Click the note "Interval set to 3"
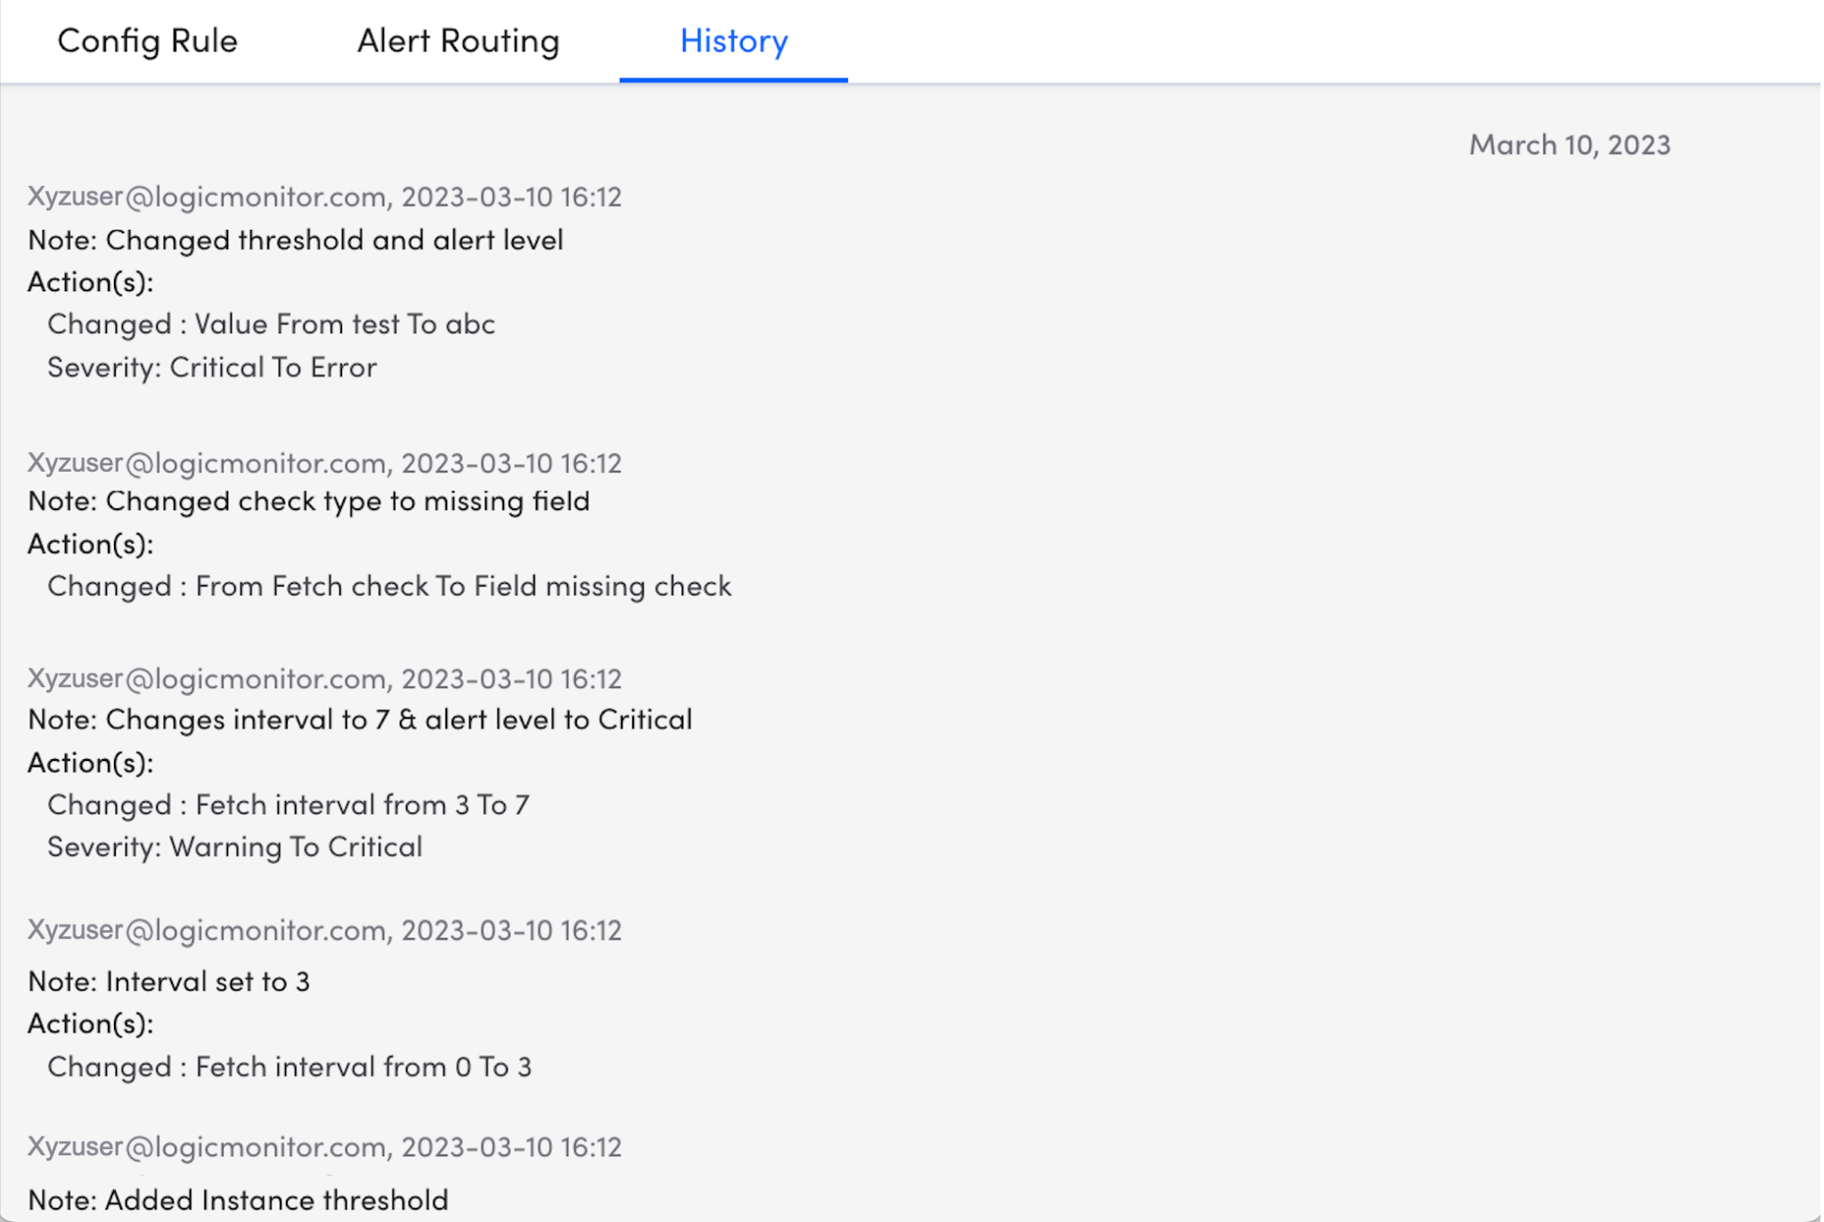 tap(168, 981)
